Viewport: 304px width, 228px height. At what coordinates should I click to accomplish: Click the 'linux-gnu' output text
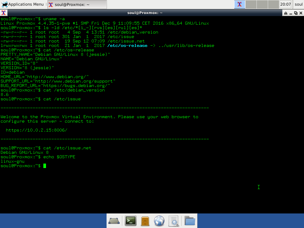pos(12,161)
